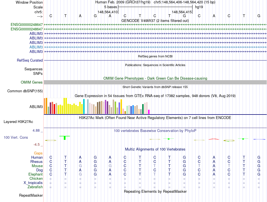Click the 100 Vert. Cons label
Screen dimensions: 267x202
pyautogui.click(x=16, y=137)
